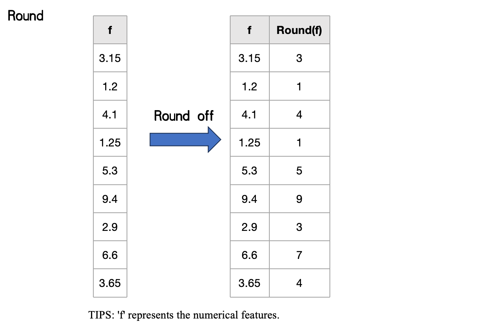Click the 3.15 cell in left table
477x326 pixels.
[110, 58]
